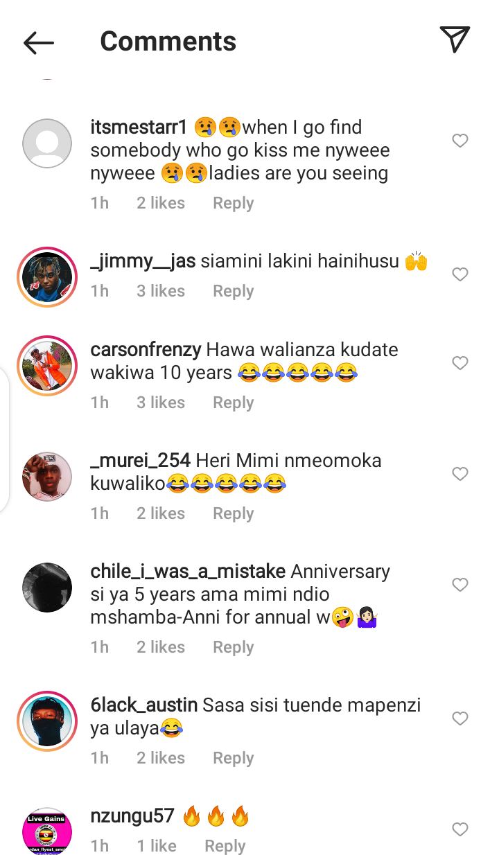Like _jimmy__jas comment heart
This screenshot has height=855, width=499.
tap(460, 274)
